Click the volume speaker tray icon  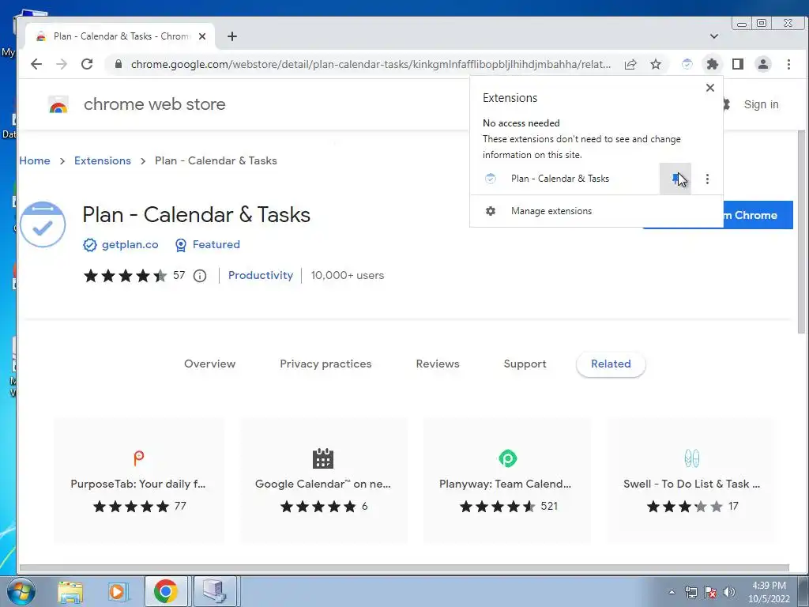729,592
